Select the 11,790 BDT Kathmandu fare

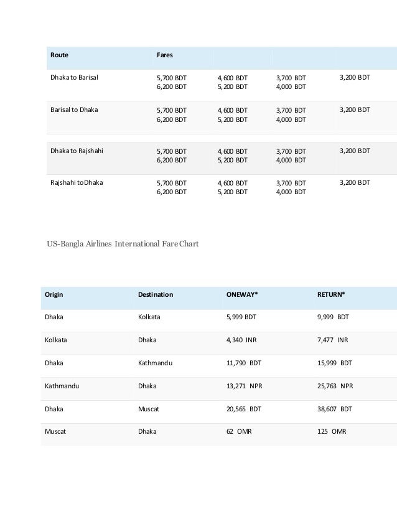(x=243, y=363)
